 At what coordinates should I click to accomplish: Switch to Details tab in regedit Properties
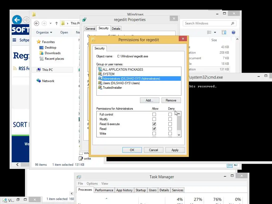coord(116,29)
